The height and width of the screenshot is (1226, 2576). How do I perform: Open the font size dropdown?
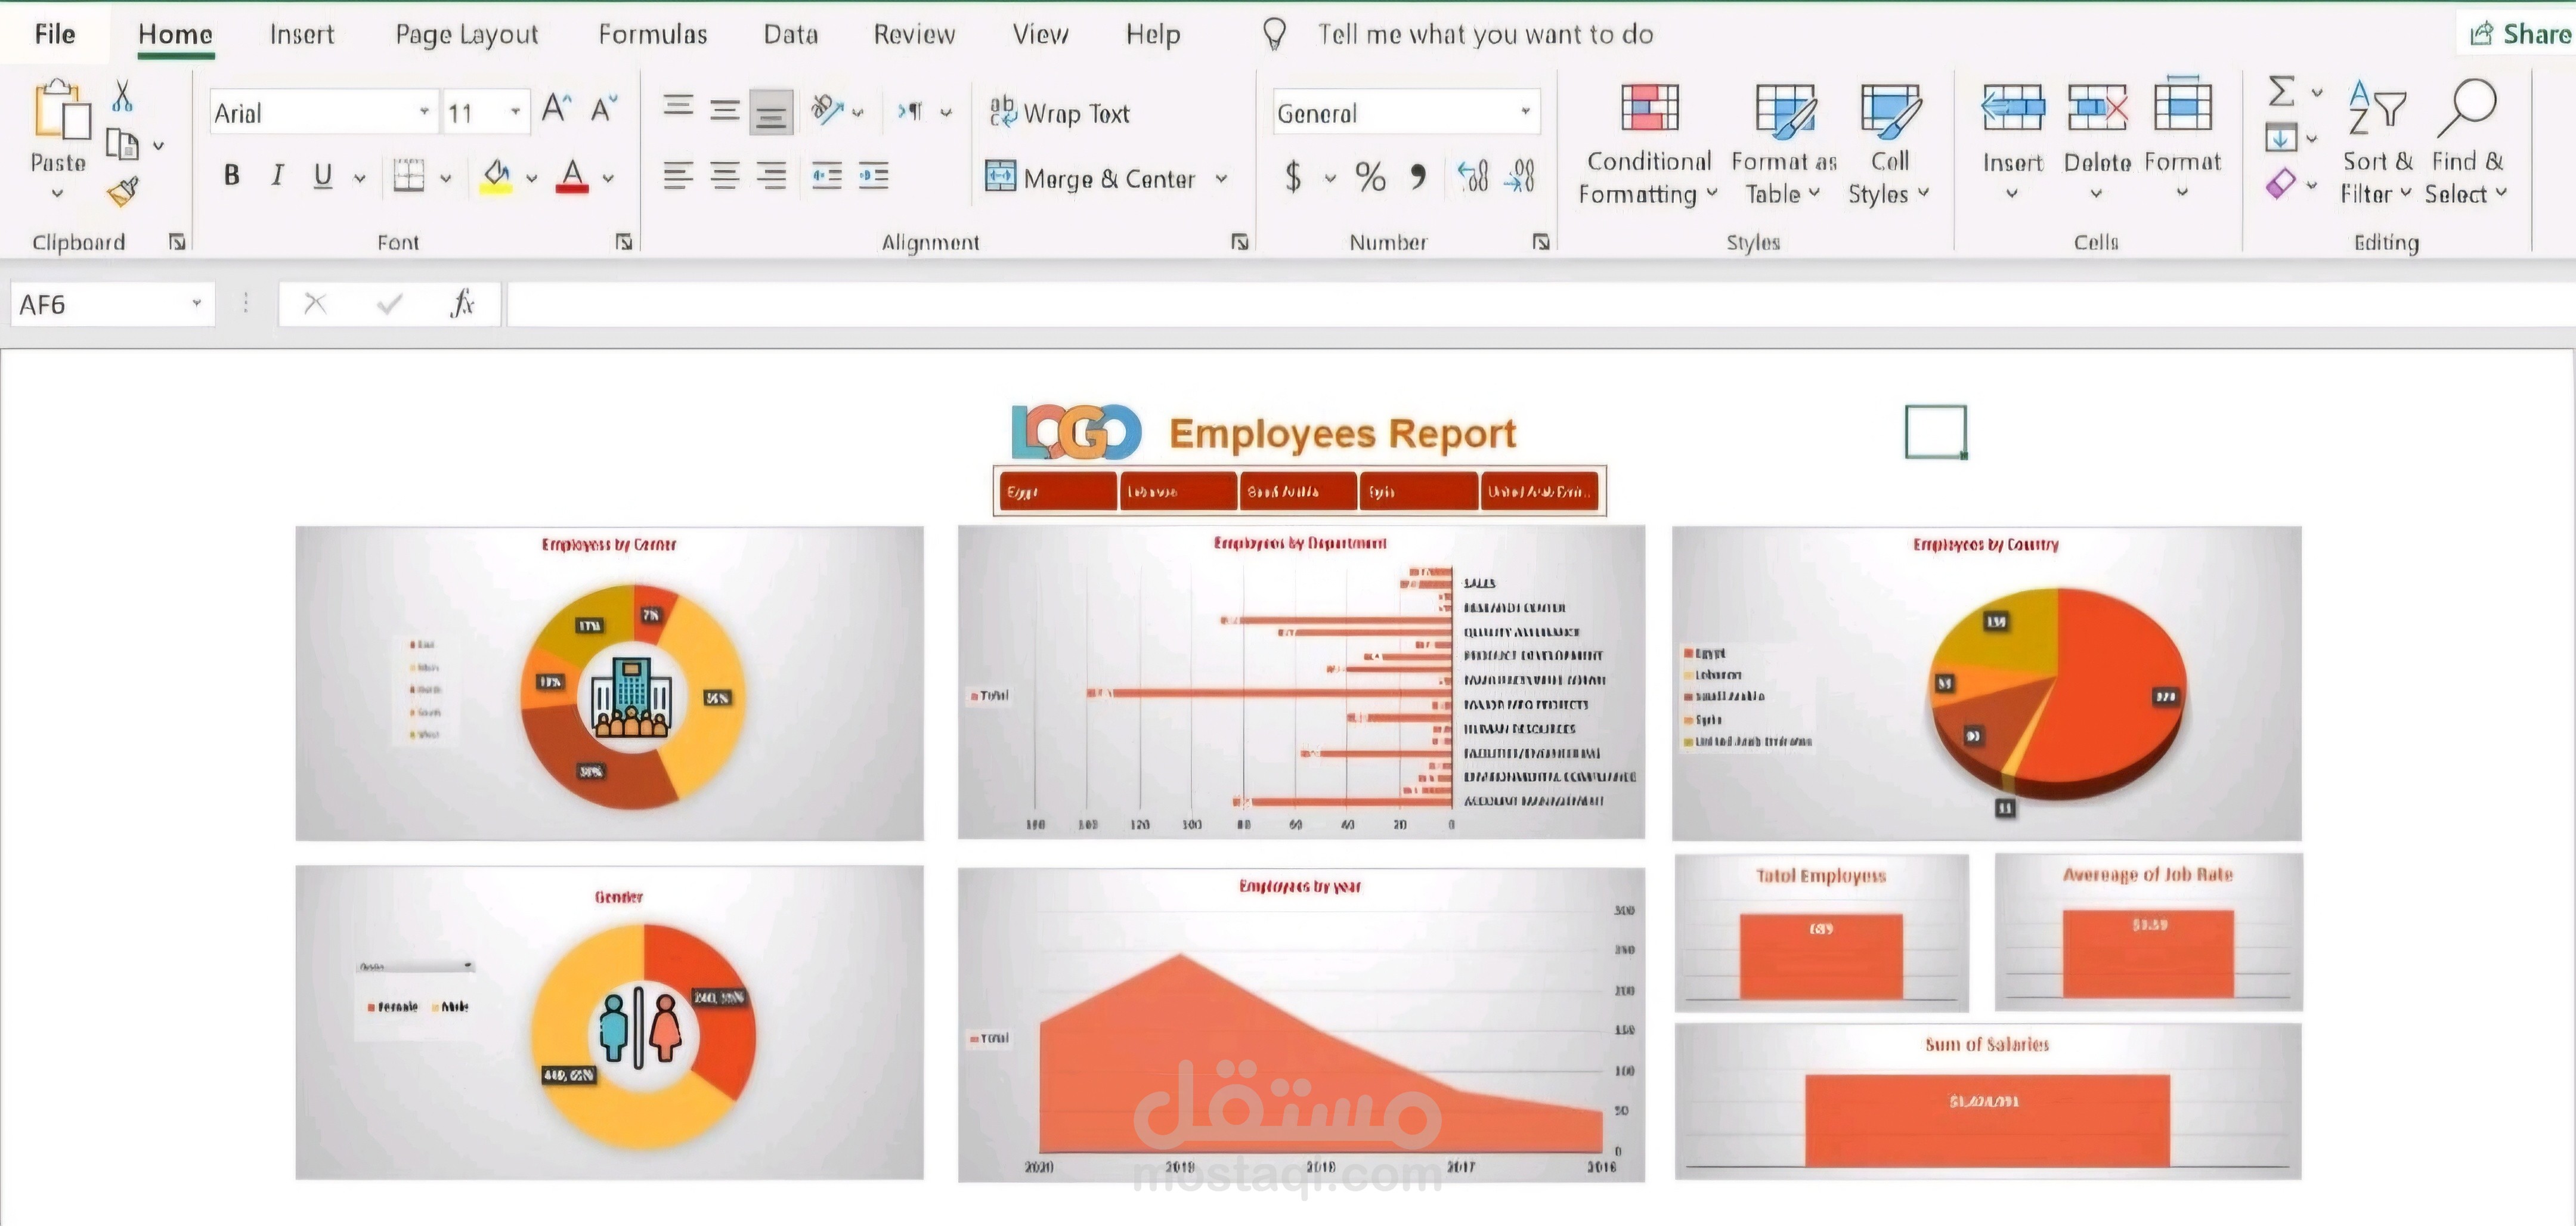coord(515,112)
